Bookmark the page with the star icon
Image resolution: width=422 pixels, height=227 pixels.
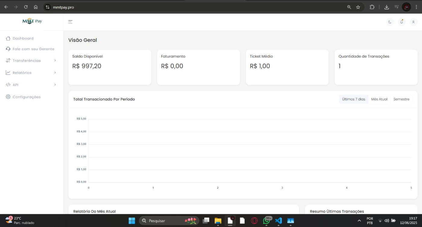pyautogui.click(x=358, y=7)
